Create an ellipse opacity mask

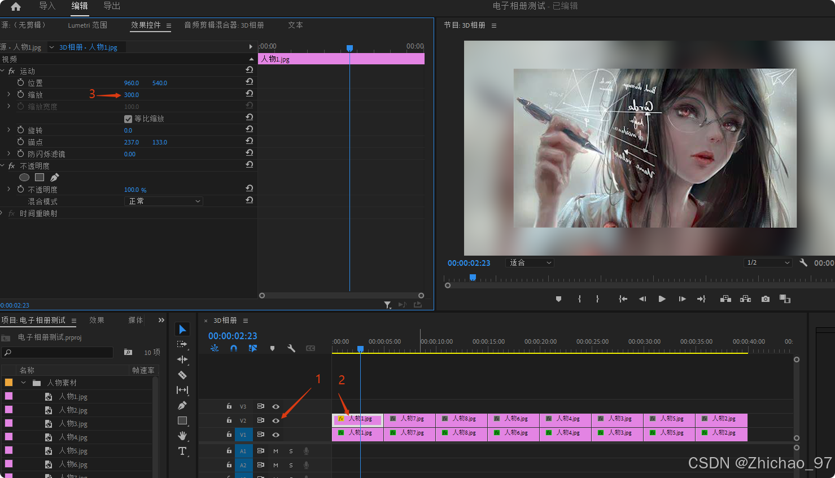pos(24,177)
